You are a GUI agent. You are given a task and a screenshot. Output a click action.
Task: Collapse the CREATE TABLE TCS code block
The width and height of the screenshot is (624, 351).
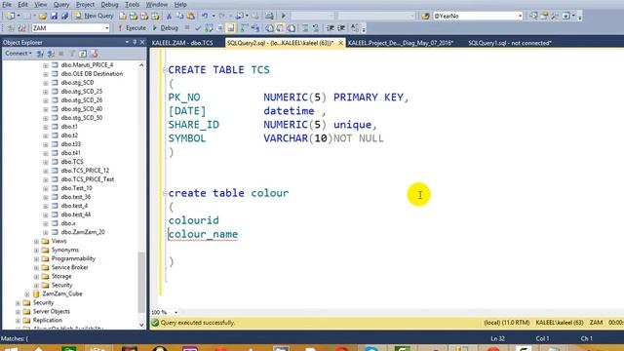coord(165,70)
